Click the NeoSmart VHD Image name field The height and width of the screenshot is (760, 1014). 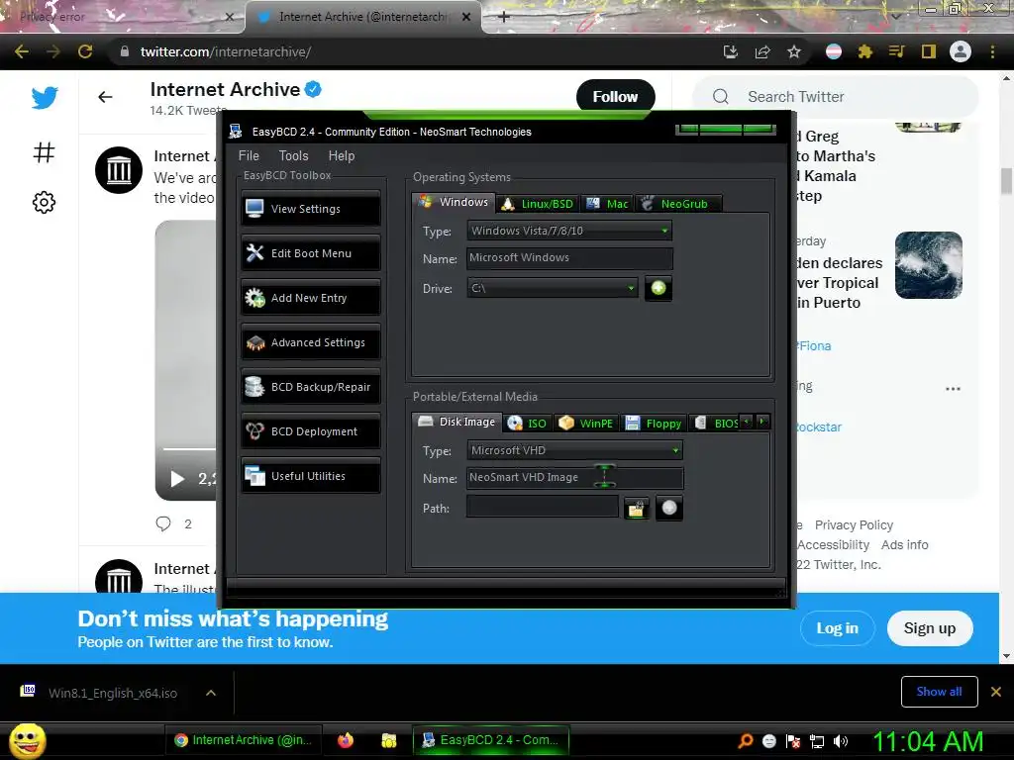pos(574,478)
